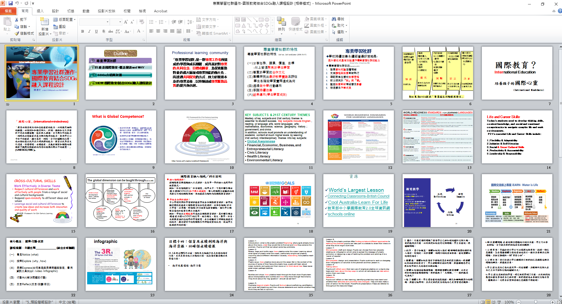Select slide 18 SDG Goals thumbnail
This screenshot has width=562, height=304.
pyautogui.click(x=279, y=200)
